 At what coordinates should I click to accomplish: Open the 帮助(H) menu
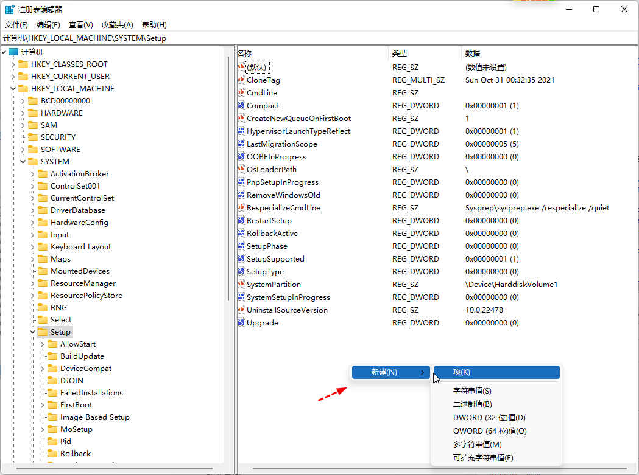[x=154, y=25]
